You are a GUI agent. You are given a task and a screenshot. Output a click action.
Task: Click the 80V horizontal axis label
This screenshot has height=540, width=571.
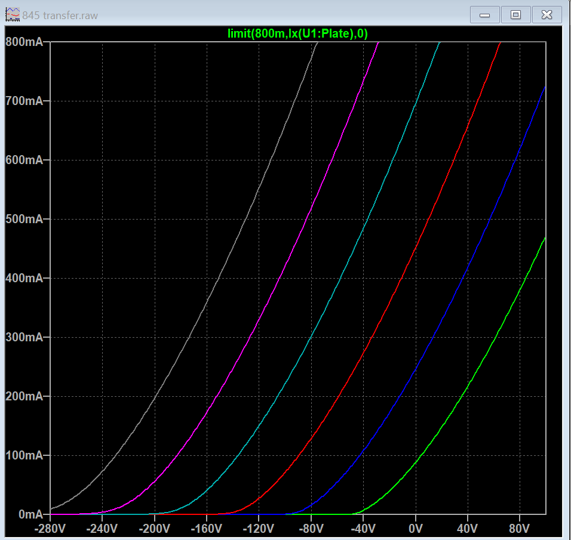[519, 529]
